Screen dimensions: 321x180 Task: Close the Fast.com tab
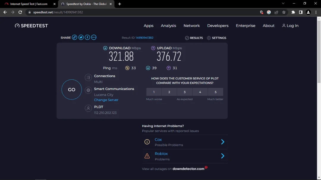tap(54, 4)
